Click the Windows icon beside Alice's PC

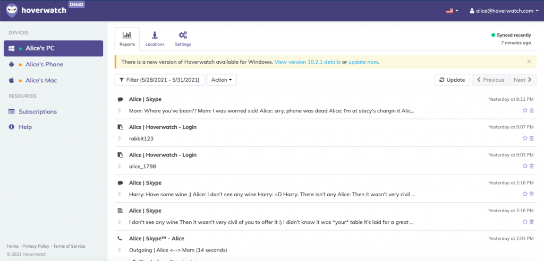pos(12,48)
